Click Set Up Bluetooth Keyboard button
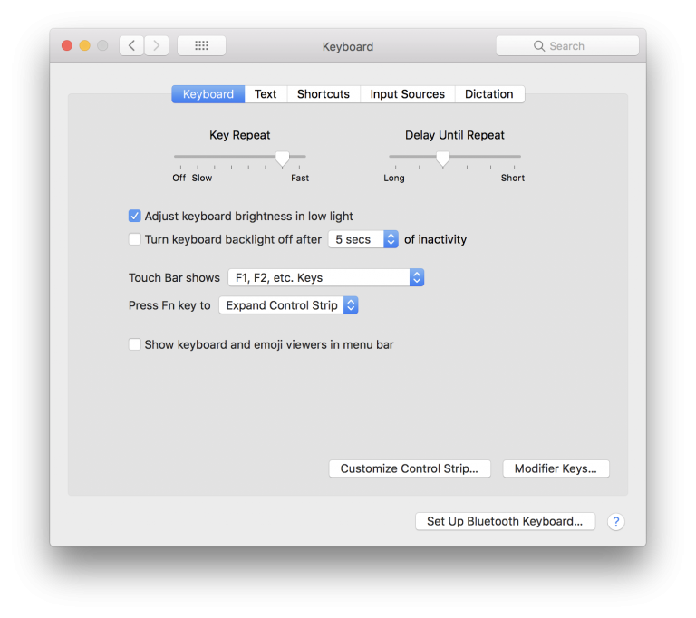 pos(505,521)
